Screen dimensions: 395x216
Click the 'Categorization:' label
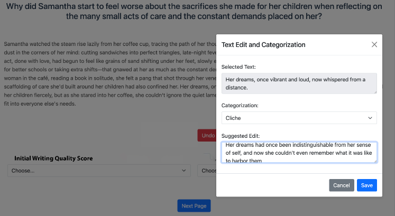coord(240,105)
